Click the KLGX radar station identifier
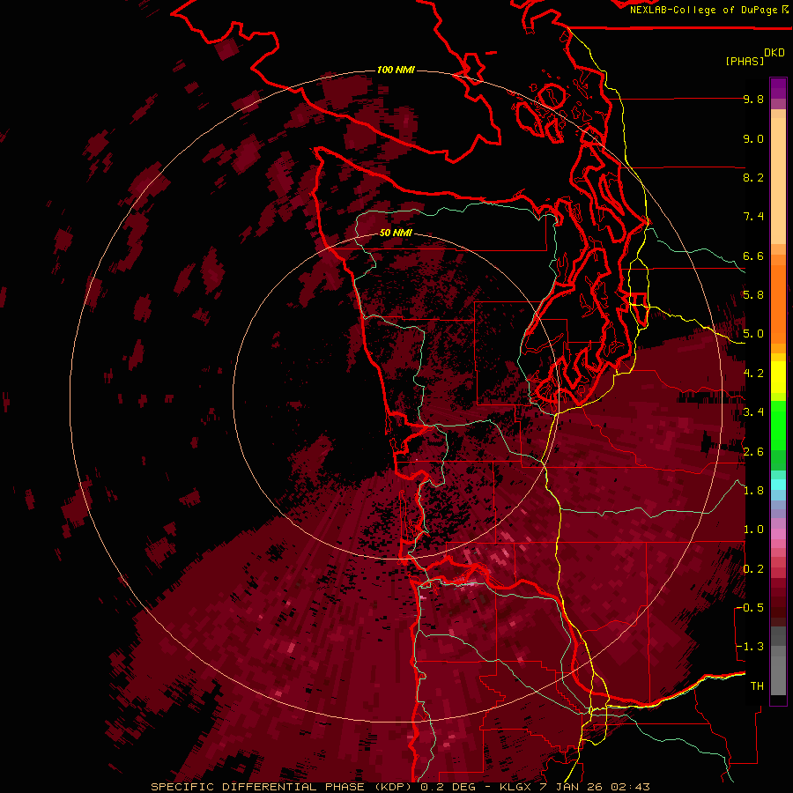The height and width of the screenshot is (793, 793). click(x=515, y=787)
